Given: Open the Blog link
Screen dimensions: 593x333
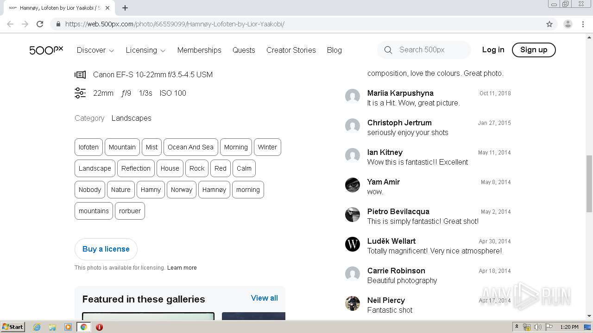Looking at the screenshot, I should pyautogui.click(x=334, y=50).
